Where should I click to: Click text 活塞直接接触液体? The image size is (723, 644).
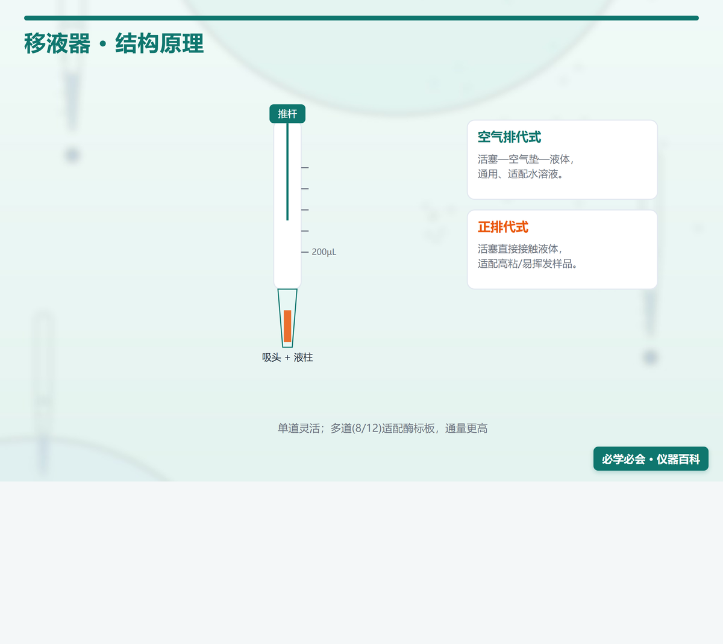[x=518, y=249]
